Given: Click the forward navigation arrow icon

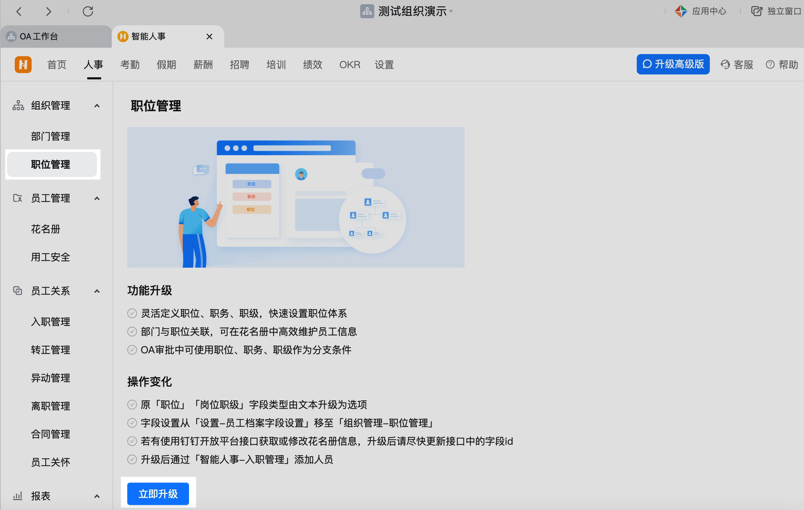Looking at the screenshot, I should pyautogui.click(x=48, y=12).
